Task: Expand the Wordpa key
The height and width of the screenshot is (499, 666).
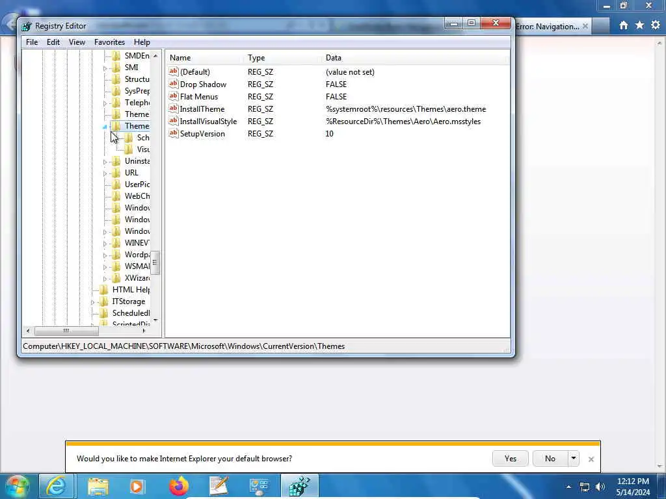Action: (105, 255)
